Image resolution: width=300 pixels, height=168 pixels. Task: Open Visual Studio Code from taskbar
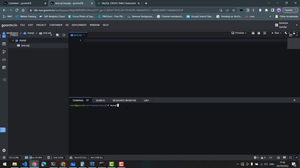click(x=24, y=164)
